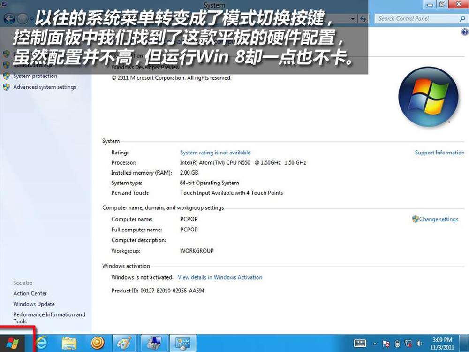Click the volume speaker tray icon
Image resolution: width=469 pixels, height=352 pixels.
(x=419, y=344)
